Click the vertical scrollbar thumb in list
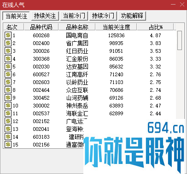 [x=180, y=40]
